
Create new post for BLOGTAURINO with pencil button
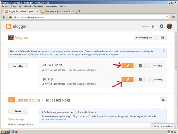pyautogui.click(x=128, y=66)
